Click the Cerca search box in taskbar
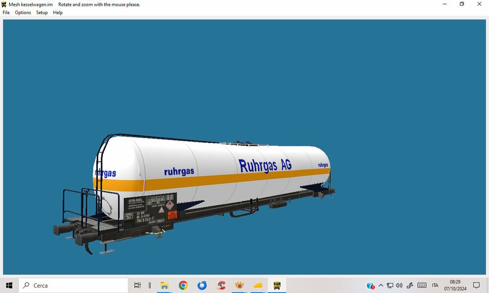Screen dimensions: 489x293 coord(73,285)
